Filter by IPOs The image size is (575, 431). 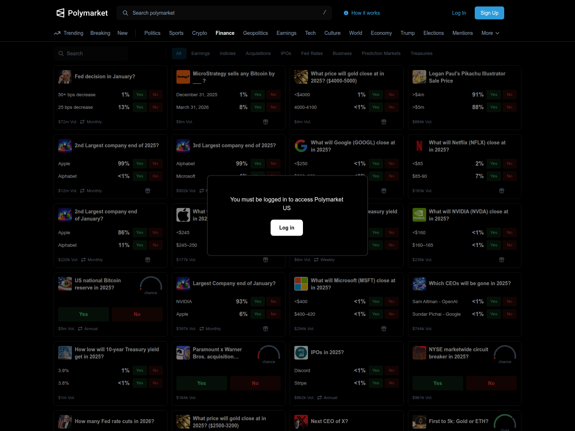click(x=286, y=54)
